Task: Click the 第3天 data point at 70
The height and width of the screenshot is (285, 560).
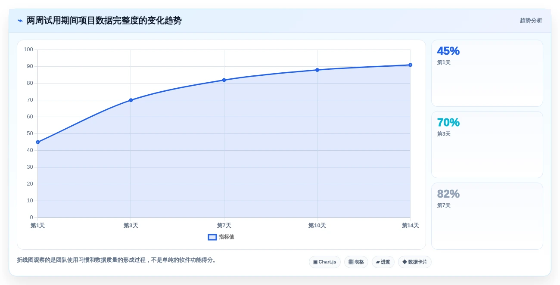Action: click(131, 100)
